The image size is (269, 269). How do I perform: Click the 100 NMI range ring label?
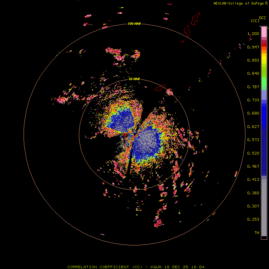134,24
